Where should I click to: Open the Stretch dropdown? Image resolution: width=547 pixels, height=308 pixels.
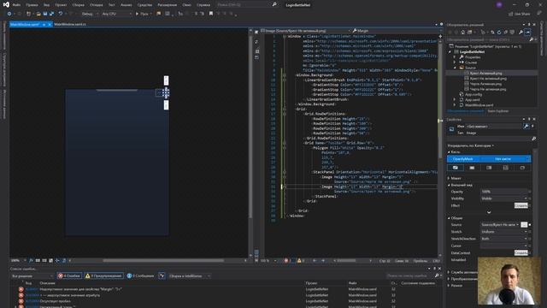click(503, 232)
